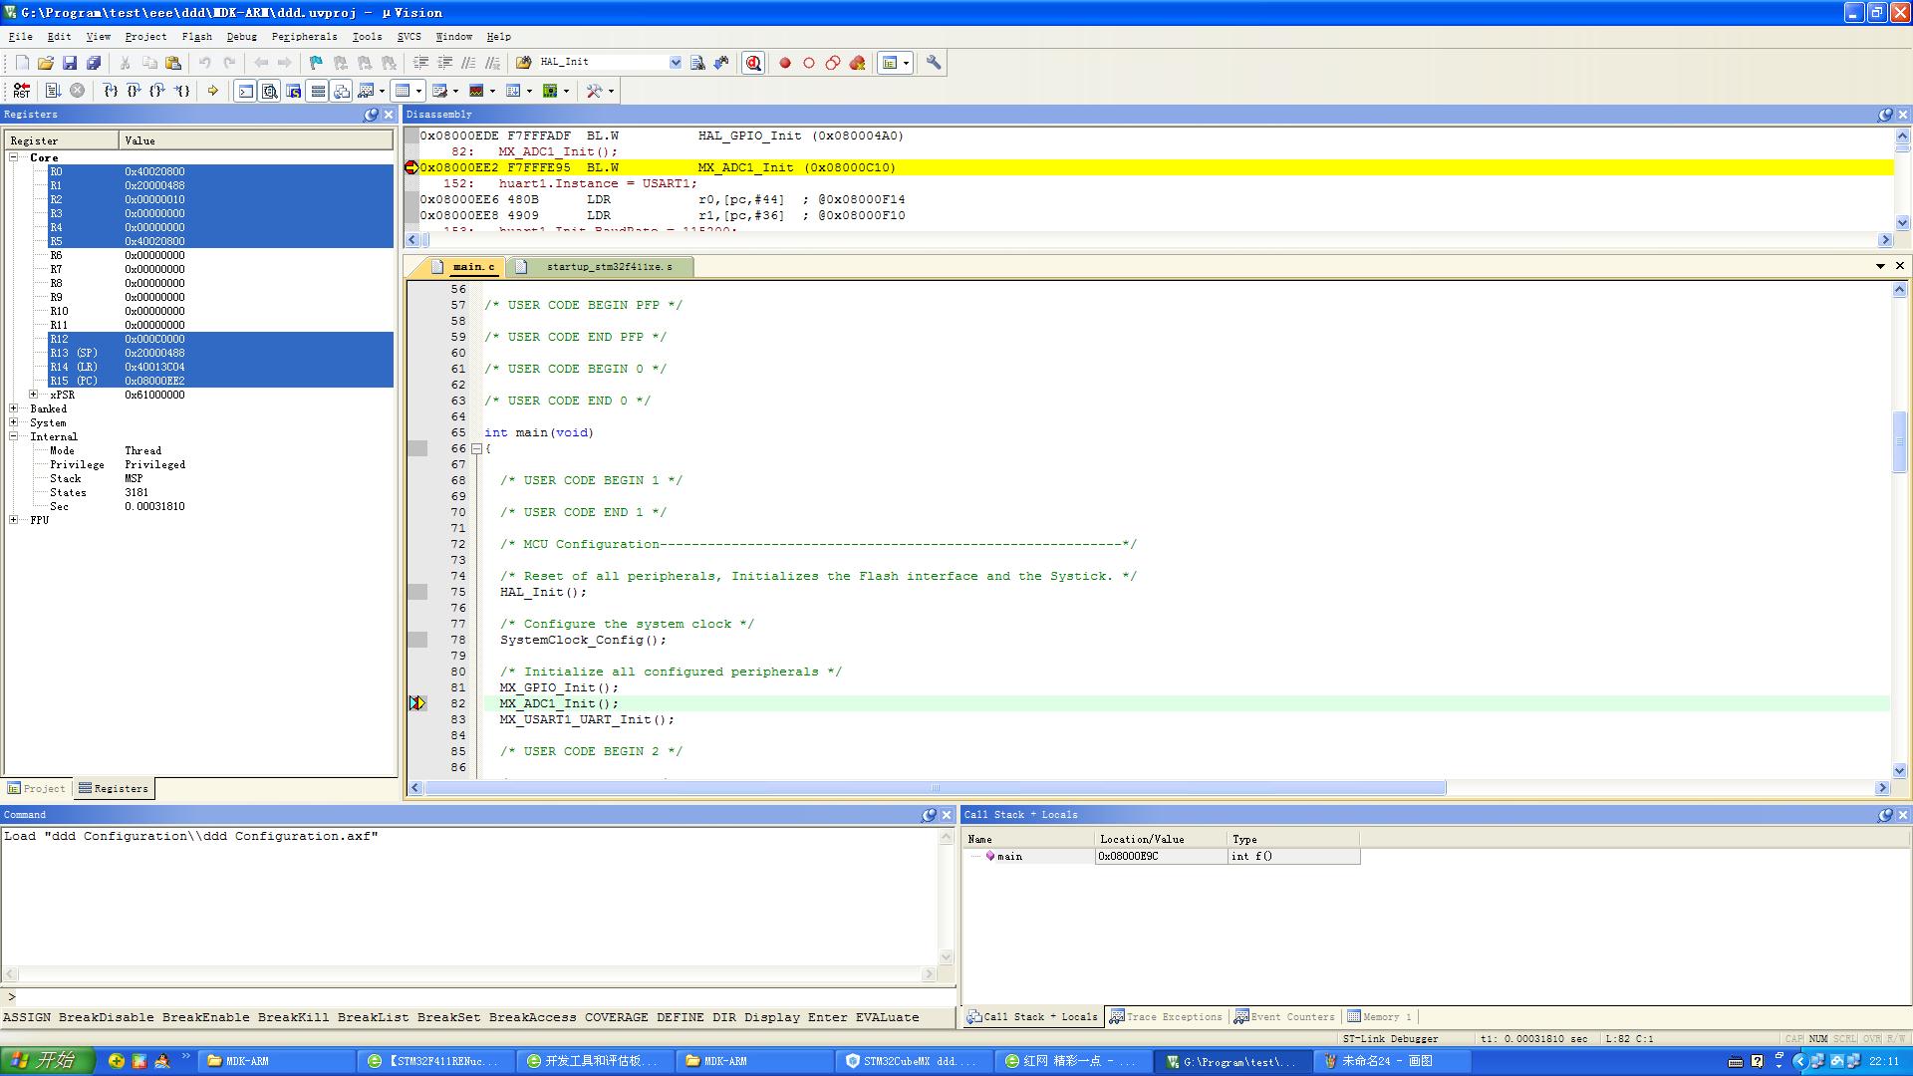Collapse the Core register group

pos(14,157)
